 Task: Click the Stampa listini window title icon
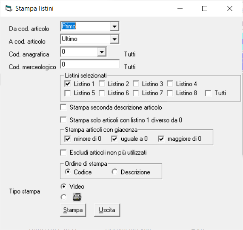9,9
